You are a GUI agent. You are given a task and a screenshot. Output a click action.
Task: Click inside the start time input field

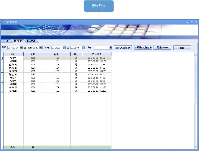[57, 48]
